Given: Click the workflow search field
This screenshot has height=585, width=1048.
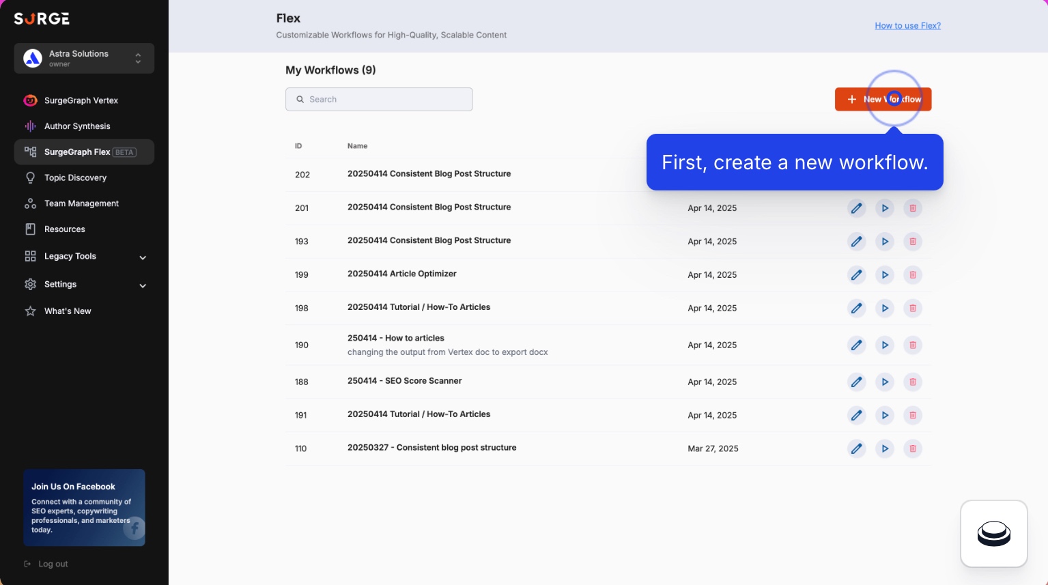Looking at the screenshot, I should tap(379, 99).
